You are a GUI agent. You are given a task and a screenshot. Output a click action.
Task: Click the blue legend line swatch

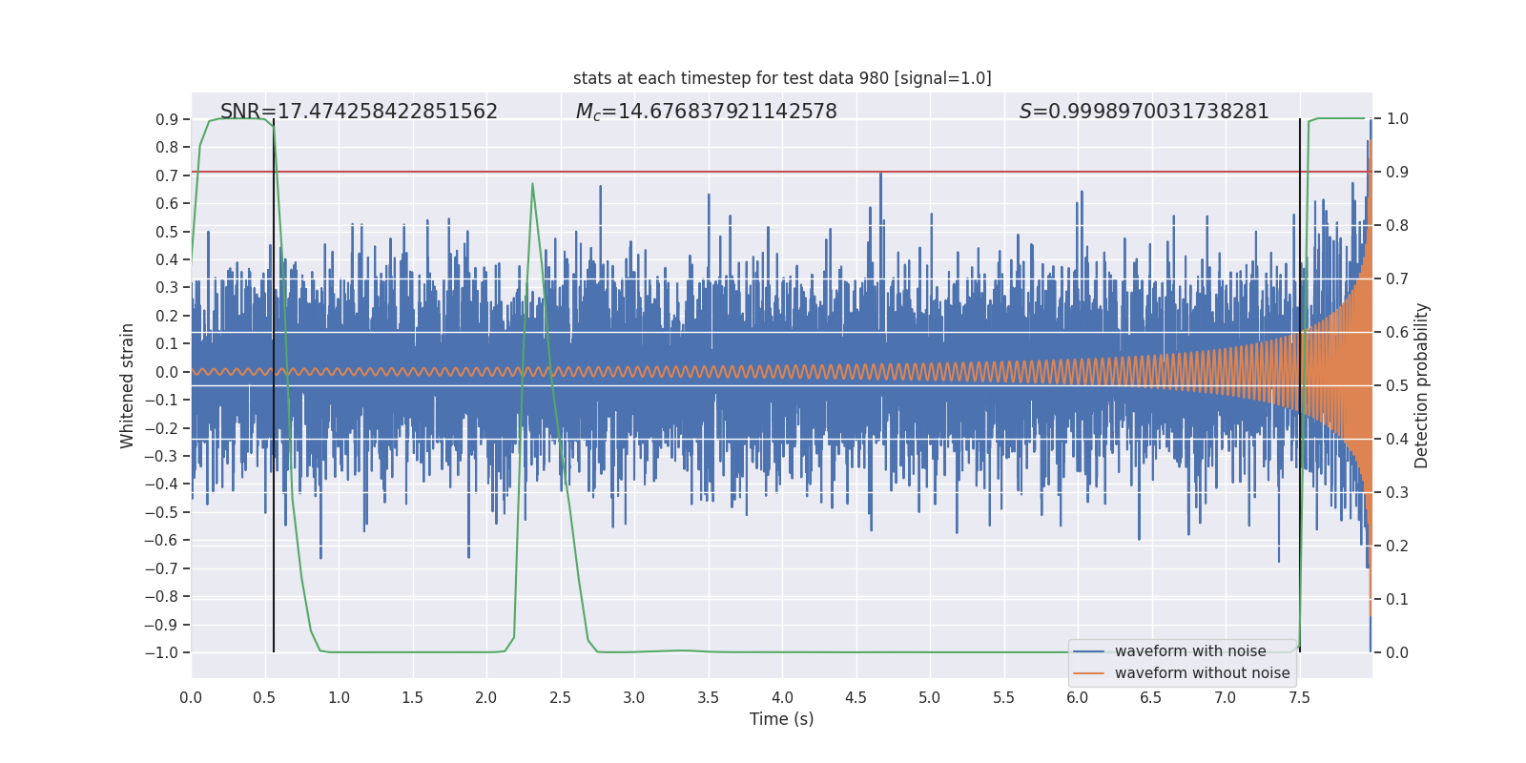point(1089,651)
